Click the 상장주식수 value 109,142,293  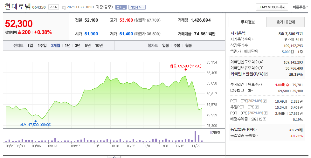[x=293, y=46]
